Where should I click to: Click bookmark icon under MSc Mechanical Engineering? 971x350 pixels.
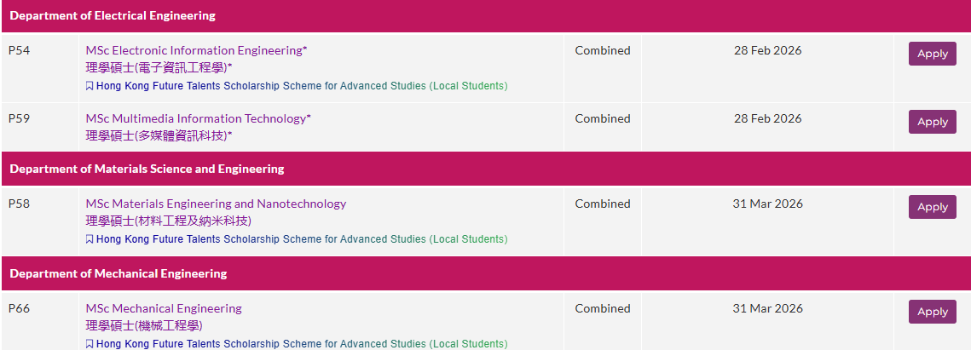point(90,344)
